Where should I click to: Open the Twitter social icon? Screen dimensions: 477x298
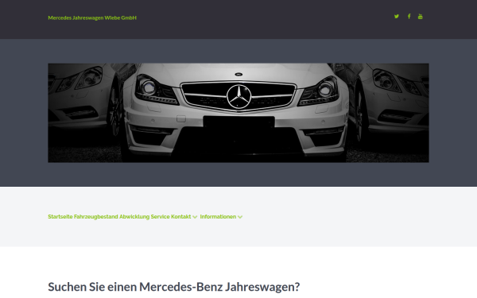pos(397,17)
